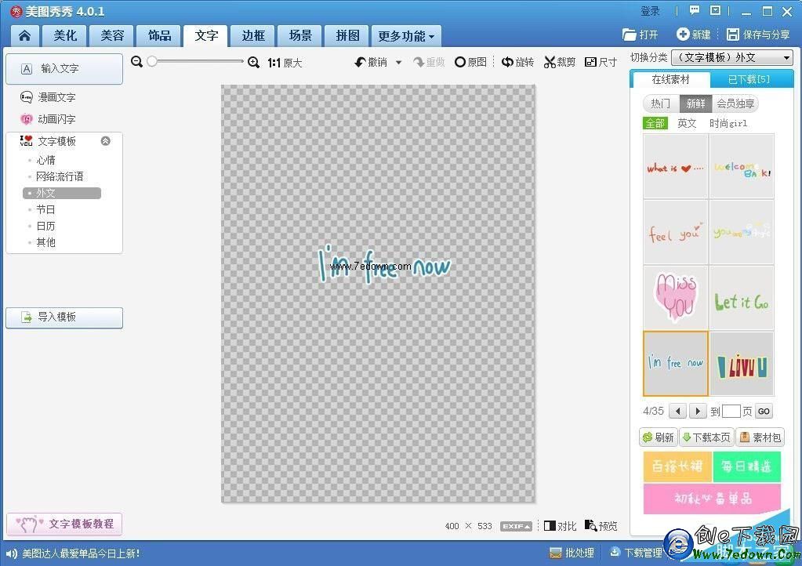
Task: Select the 其他 category
Action: [45, 242]
